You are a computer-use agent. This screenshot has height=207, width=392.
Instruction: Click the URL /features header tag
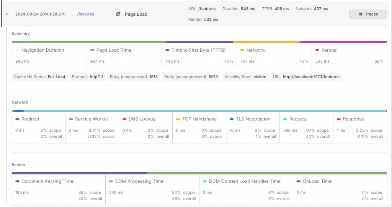coord(202,9)
